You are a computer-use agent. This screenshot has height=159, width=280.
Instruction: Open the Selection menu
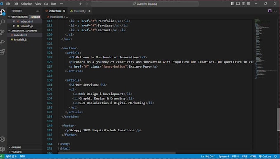coord(27,4)
